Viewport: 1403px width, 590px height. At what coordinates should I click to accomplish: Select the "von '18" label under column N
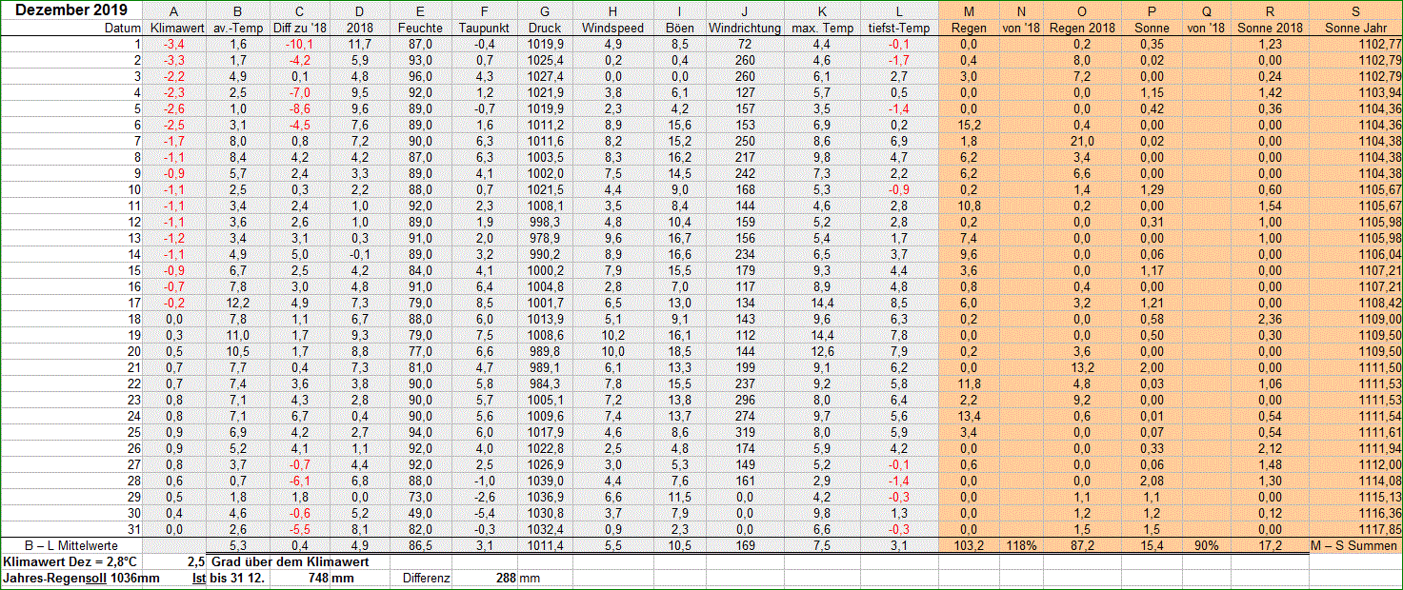[x=1021, y=29]
